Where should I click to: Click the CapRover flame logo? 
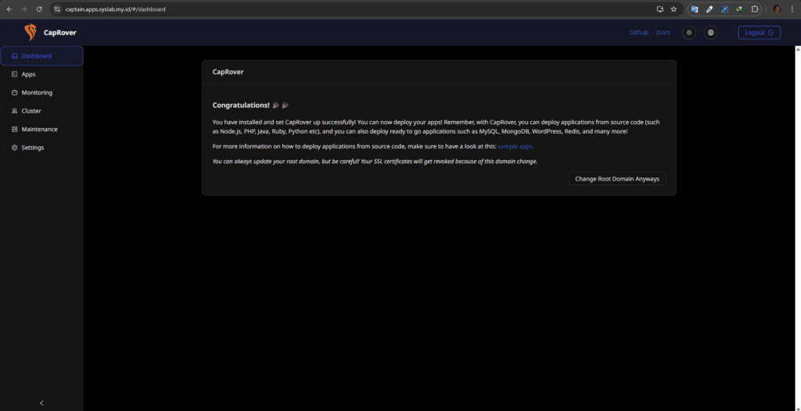pos(31,33)
